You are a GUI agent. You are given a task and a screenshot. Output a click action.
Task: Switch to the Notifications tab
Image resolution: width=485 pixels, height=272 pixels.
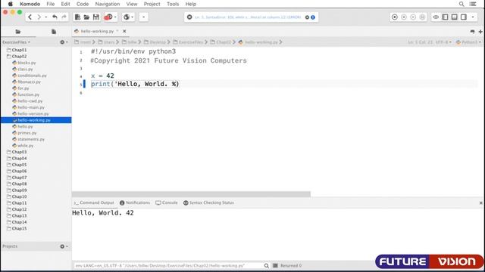coord(135,202)
